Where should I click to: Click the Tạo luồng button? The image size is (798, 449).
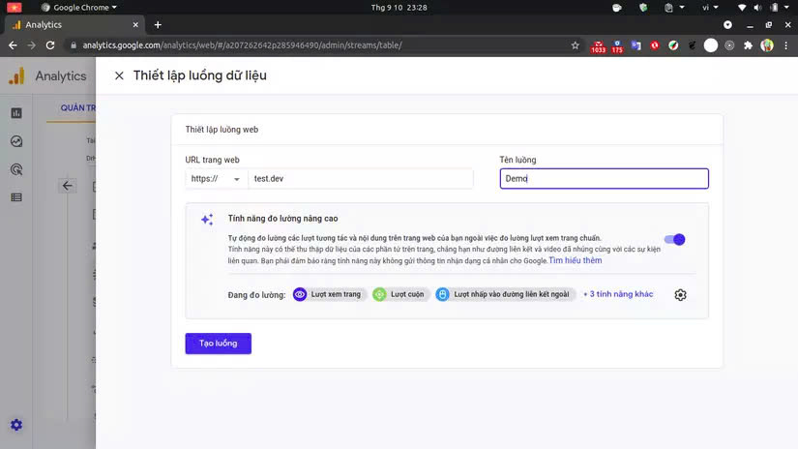coord(219,344)
